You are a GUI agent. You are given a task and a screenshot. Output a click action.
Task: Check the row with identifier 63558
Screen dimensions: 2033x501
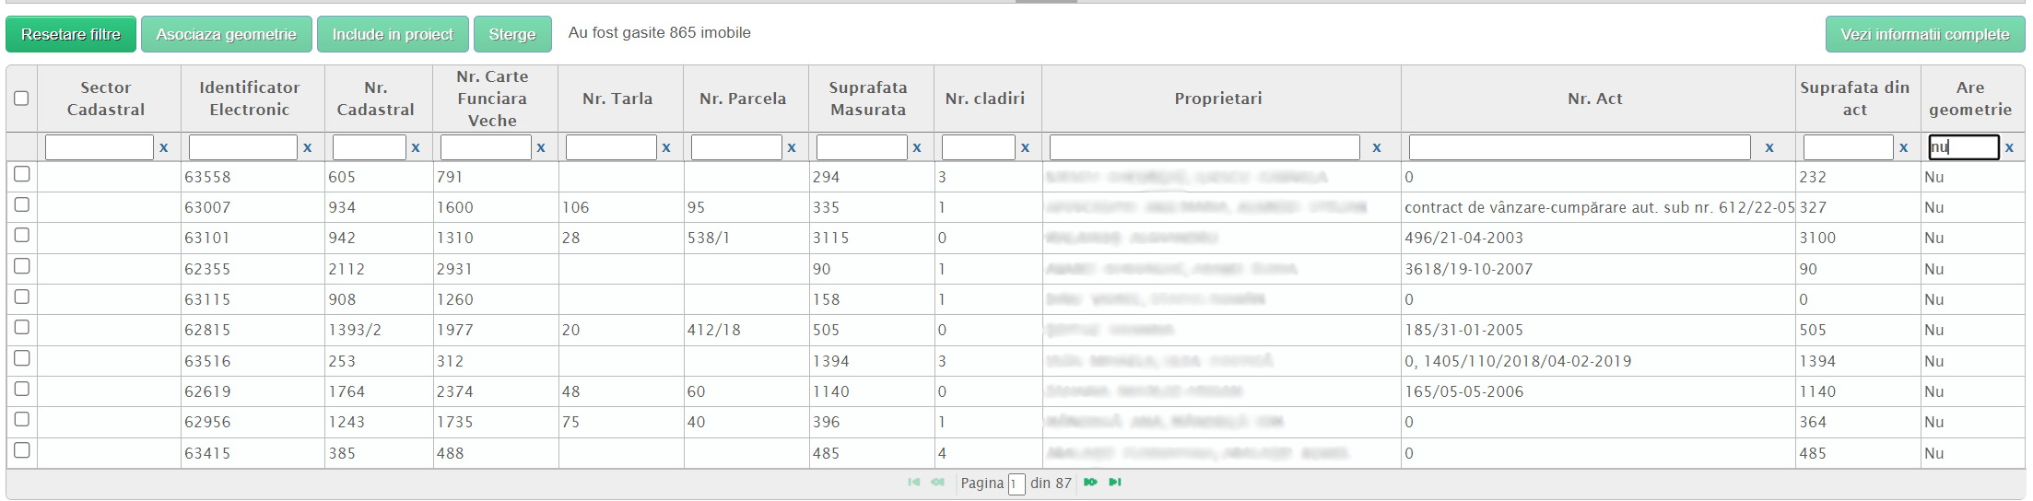tap(22, 174)
